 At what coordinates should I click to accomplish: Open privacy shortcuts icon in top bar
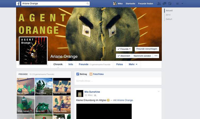pyautogui.click(x=177, y=4)
